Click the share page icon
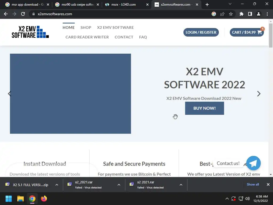This screenshot has width=273, height=205. point(222,14)
